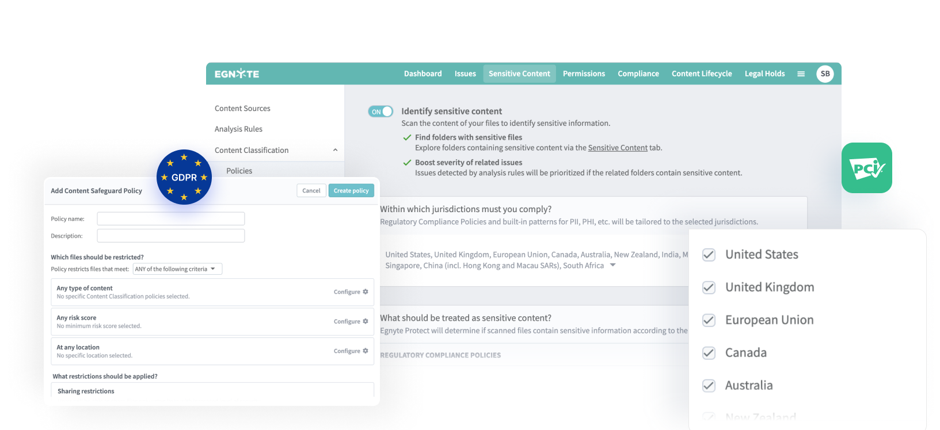Screen dimensions: 940x430
Task: Click the GDPR badge icon
Action: [184, 177]
